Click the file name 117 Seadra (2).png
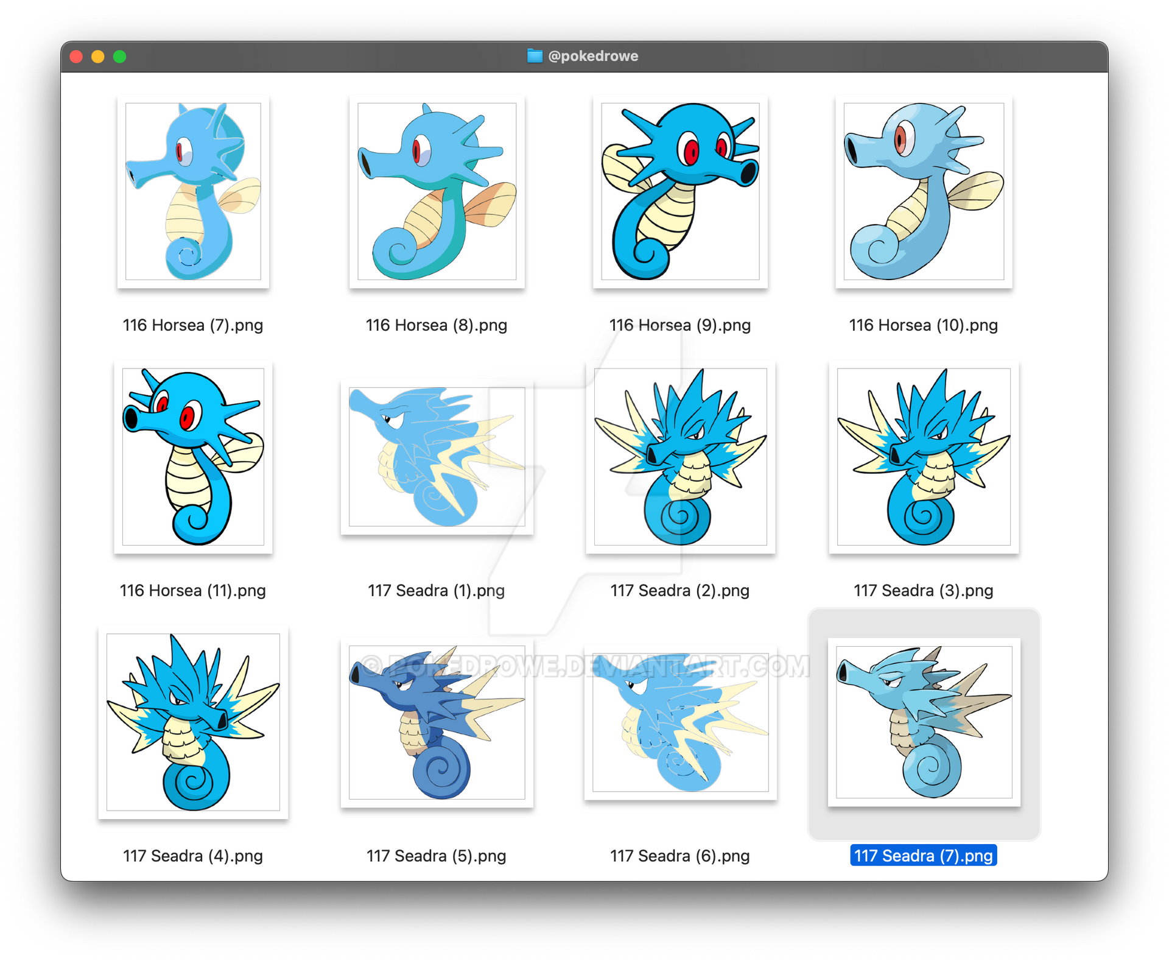Viewport: 1169px width, 961px height. 680,591
